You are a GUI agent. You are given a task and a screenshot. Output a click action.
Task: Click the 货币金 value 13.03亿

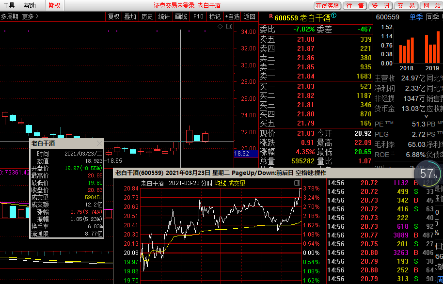coord(413,109)
